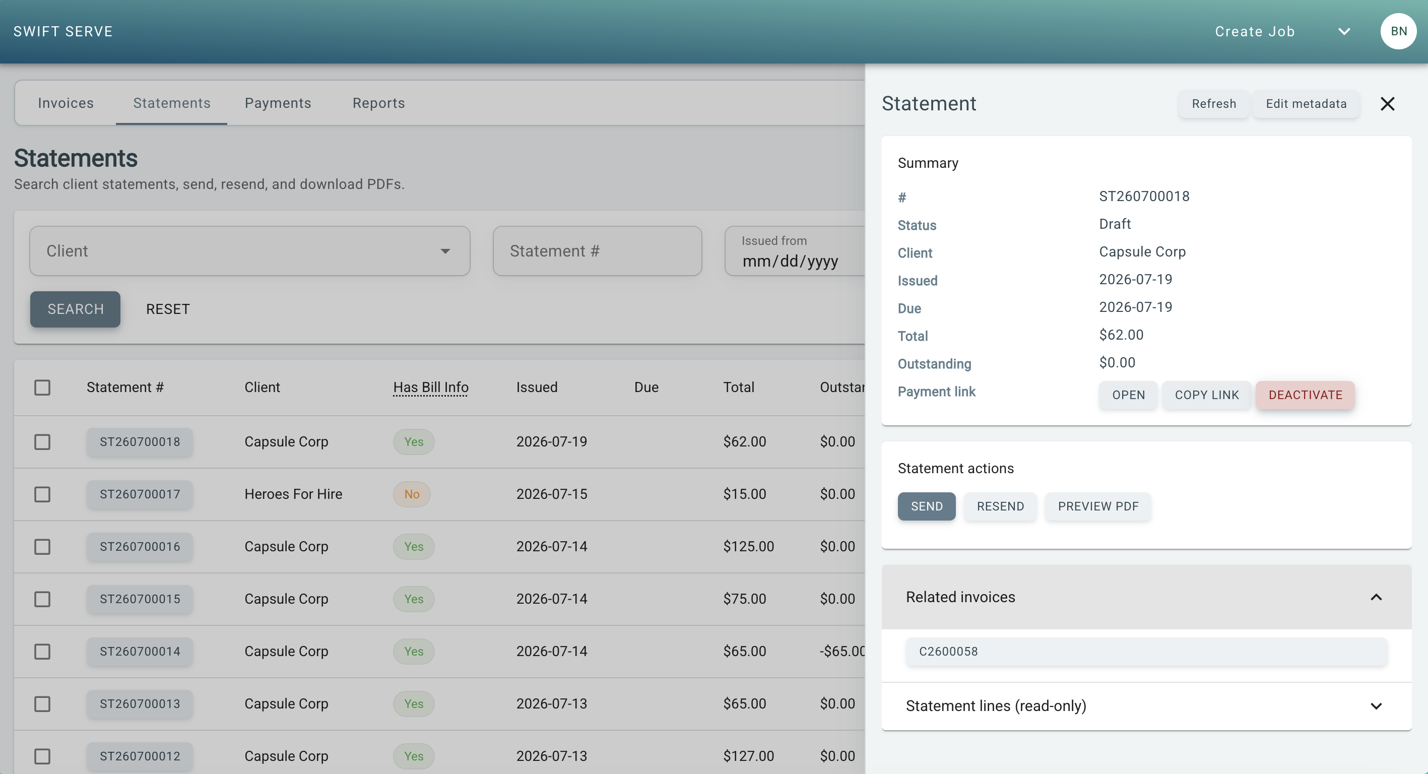Open statement ST260700016 chip

[140, 547]
